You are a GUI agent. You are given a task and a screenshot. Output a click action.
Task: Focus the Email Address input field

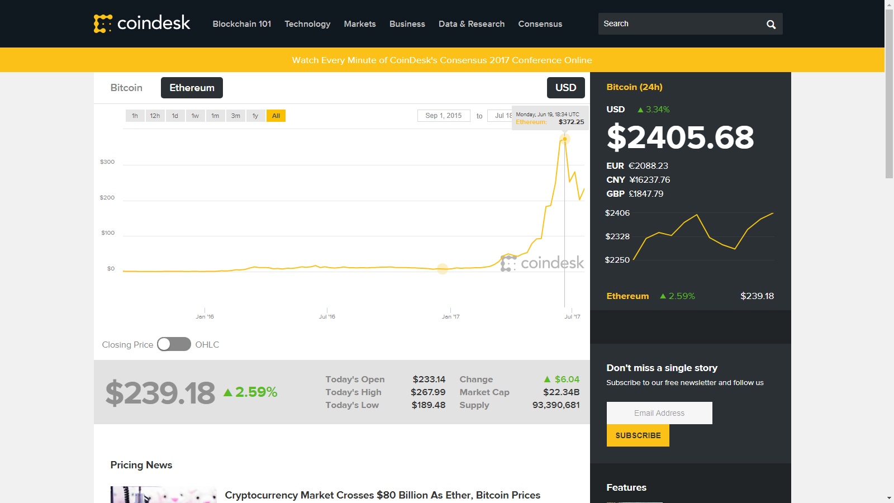659,413
